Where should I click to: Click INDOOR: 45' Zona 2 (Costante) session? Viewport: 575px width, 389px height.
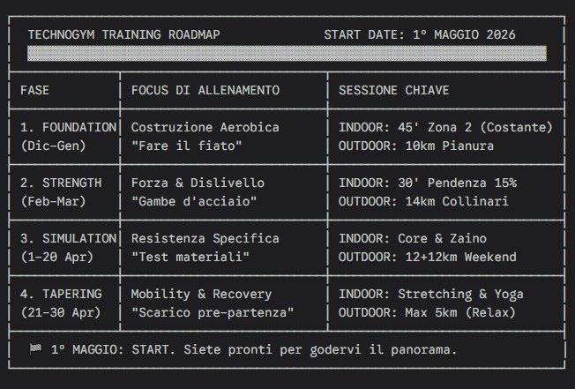point(446,128)
